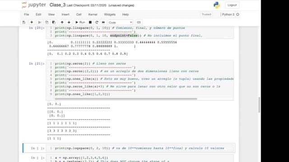Click the output [1 1 1 1 1 1 1]
289x162 pixels.
pyautogui.click(x=62, y=123)
